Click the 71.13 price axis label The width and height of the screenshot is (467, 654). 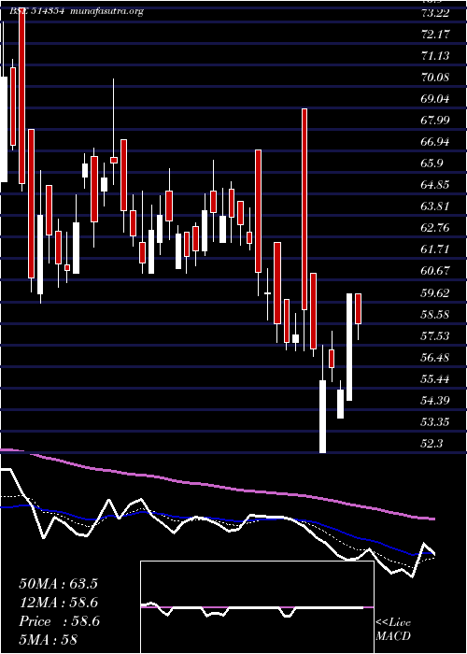(436, 56)
